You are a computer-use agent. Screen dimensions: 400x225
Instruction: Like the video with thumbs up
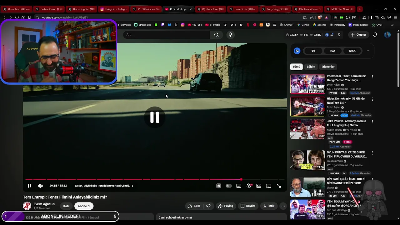[x=194, y=206]
